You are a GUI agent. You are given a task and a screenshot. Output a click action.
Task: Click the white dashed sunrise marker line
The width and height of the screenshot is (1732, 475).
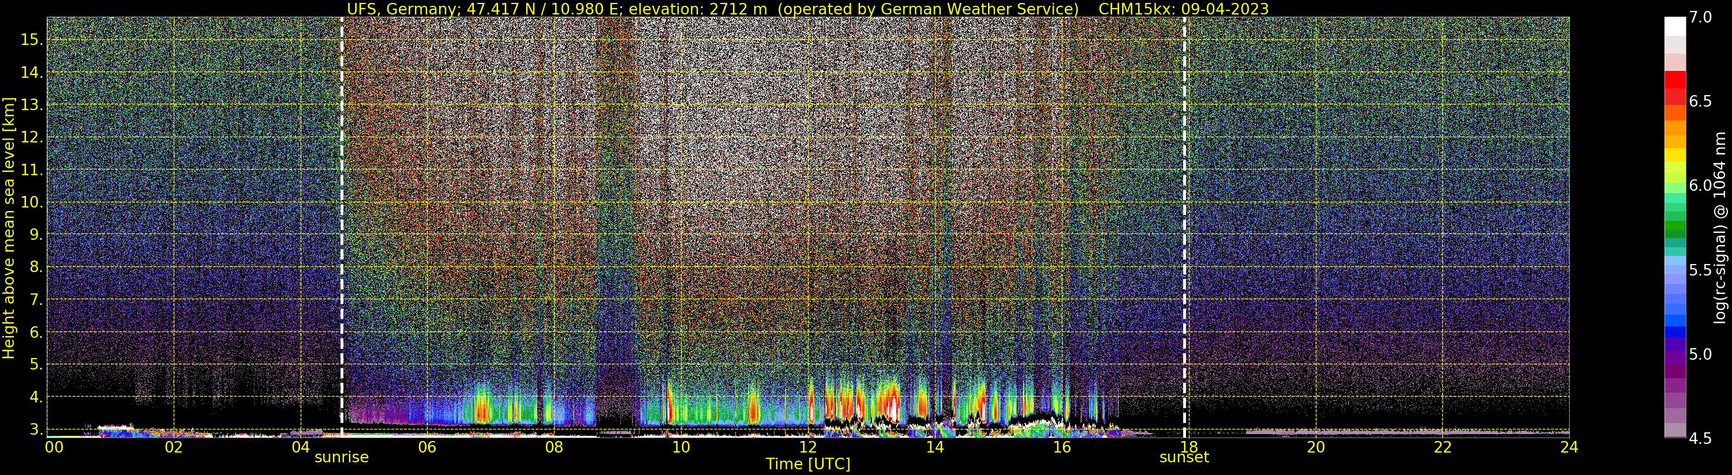coord(342,227)
